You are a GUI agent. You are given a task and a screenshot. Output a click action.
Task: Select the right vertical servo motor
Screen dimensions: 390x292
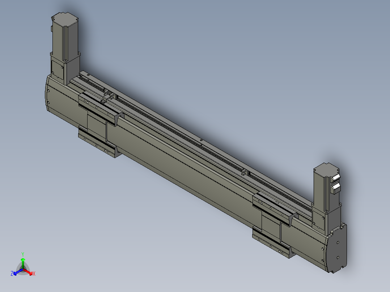pyautogui.click(x=326, y=187)
